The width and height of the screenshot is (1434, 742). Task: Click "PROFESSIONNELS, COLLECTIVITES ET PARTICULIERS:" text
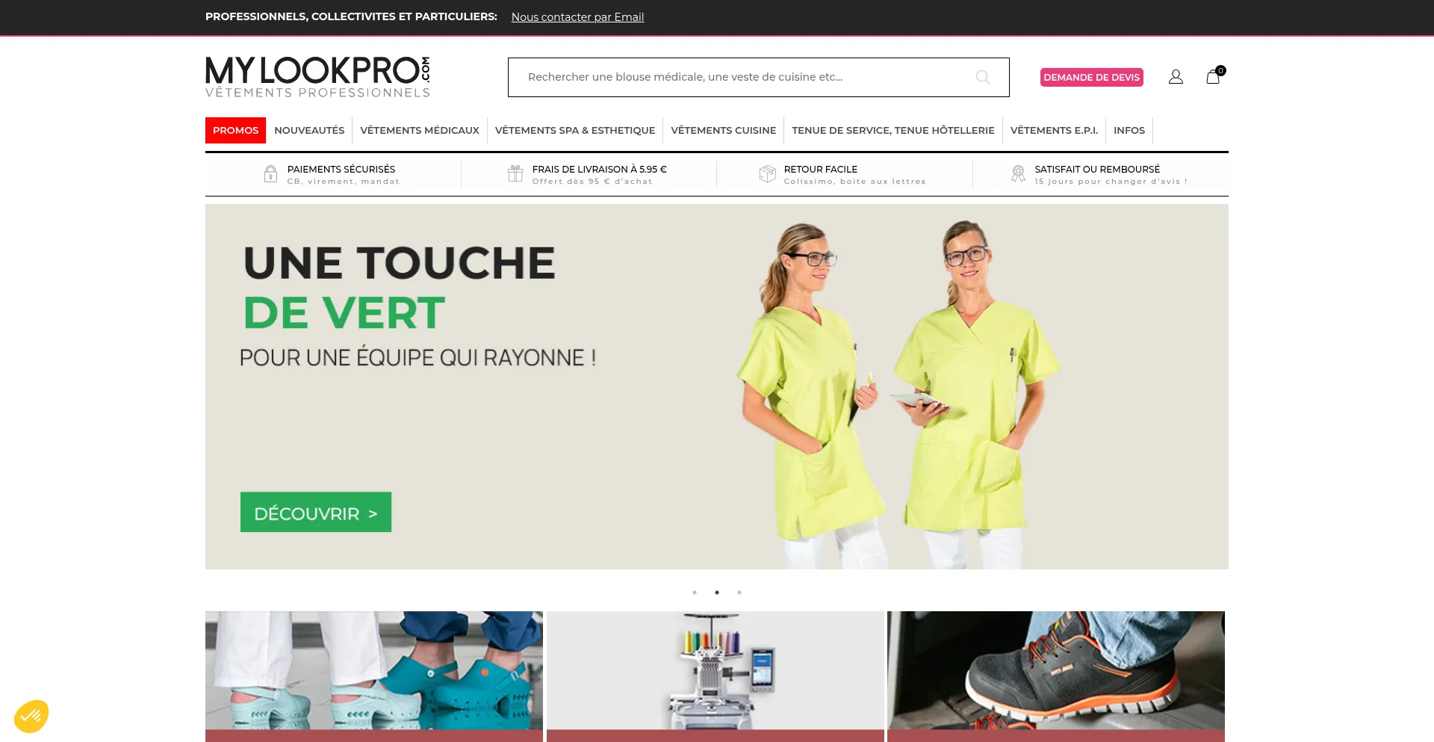(351, 16)
